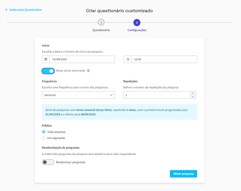
Task: Select Toda empresa radio option
Action: (44, 132)
